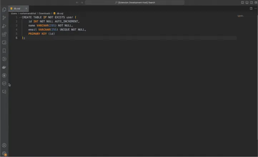Close the db.sql tab
This screenshot has width=258, height=157.
26,8
